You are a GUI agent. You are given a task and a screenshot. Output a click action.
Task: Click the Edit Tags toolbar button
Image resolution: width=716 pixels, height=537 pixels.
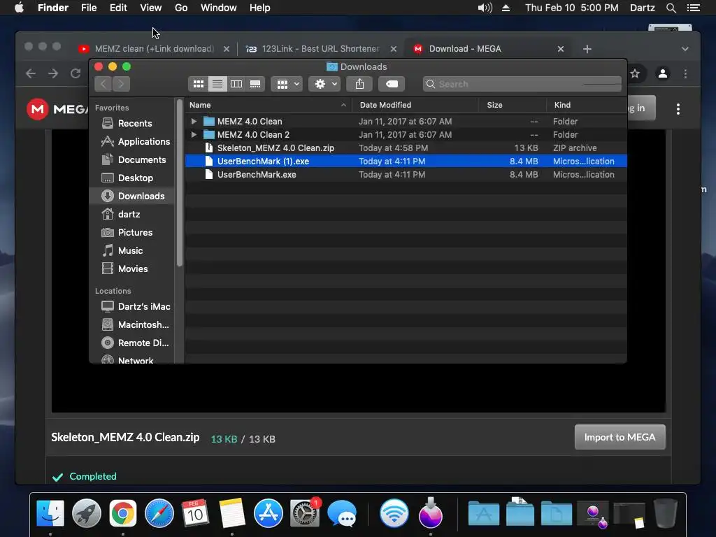click(392, 84)
